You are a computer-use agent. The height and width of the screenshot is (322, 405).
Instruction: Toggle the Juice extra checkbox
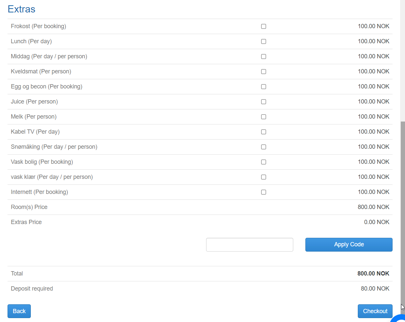pos(263,102)
